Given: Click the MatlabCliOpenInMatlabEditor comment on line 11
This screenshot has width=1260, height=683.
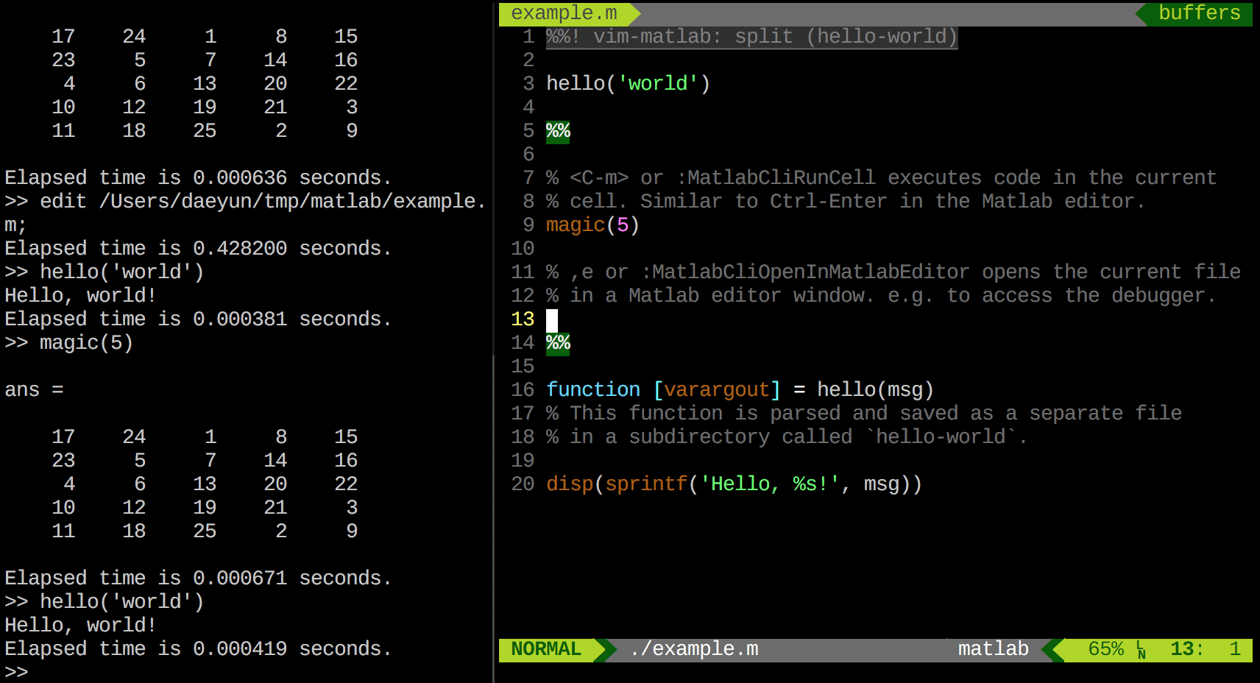Looking at the screenshot, I should click(x=893, y=272).
